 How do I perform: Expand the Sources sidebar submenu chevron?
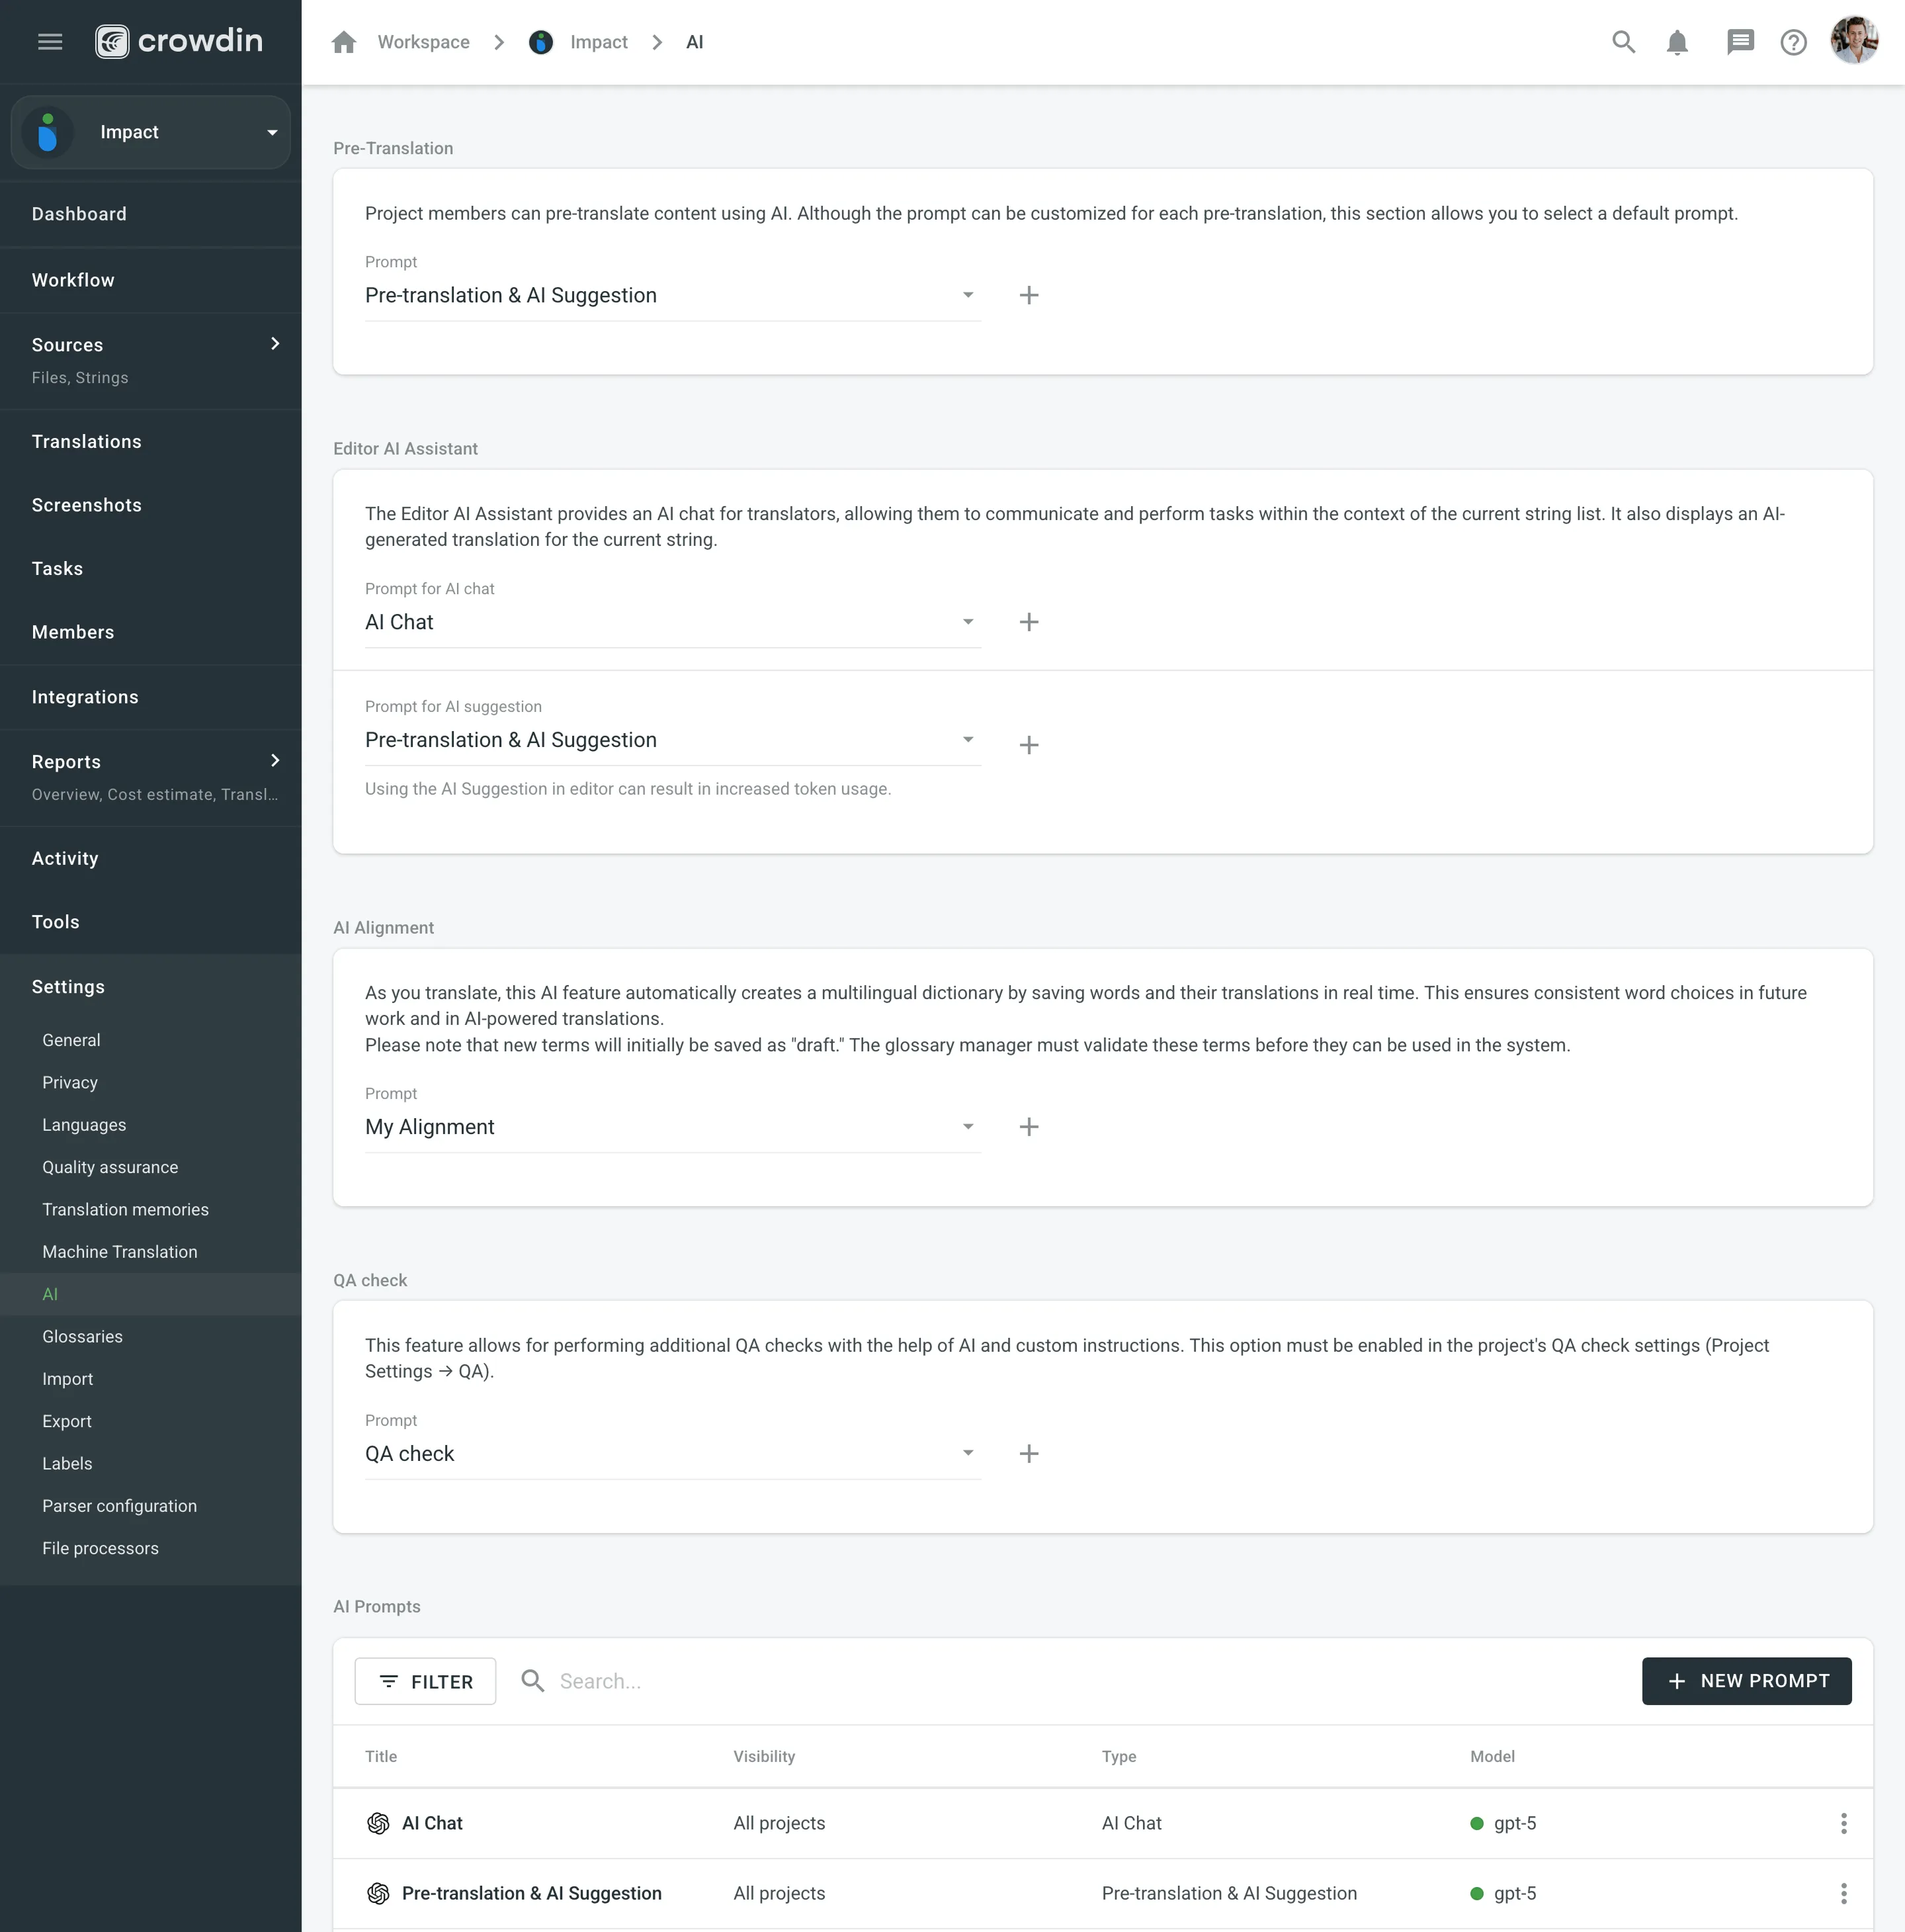[x=275, y=344]
